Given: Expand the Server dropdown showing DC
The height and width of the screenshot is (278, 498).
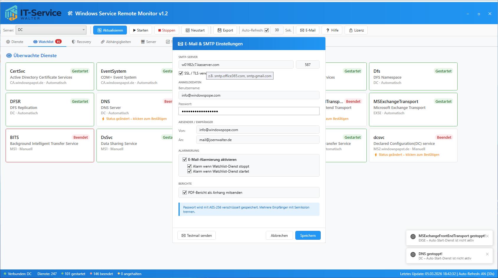Looking at the screenshot, I should [51, 30].
